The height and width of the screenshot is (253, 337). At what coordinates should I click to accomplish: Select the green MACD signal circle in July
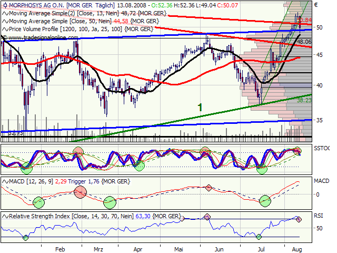tap(265, 201)
